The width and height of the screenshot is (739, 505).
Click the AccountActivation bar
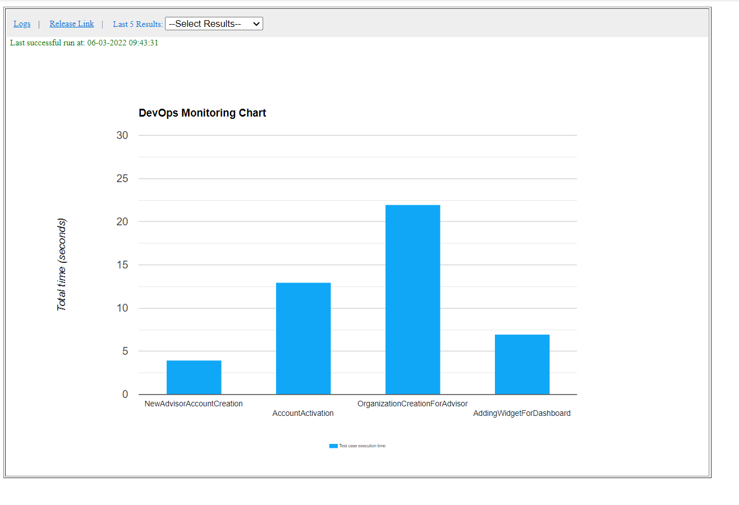[304, 339]
